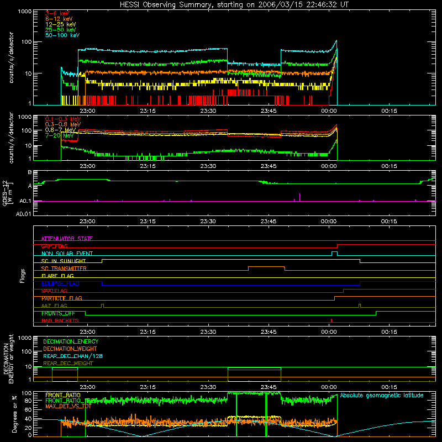Click the tall magenta GOES spike
The image size is (442, 442).
tap(299, 197)
